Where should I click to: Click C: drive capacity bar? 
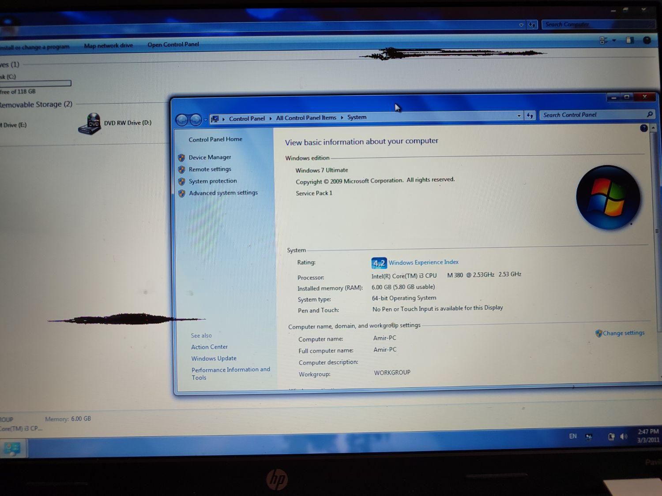[x=35, y=83]
